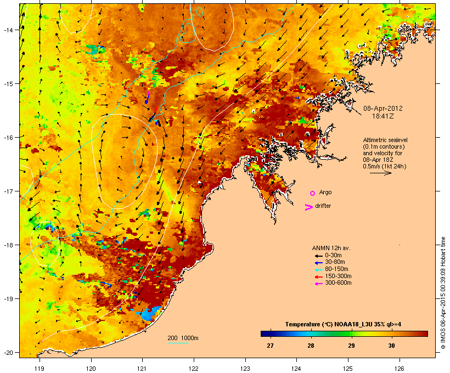Click the dark blue end of the temperature colorbar
The image size is (450, 373).
point(265,334)
